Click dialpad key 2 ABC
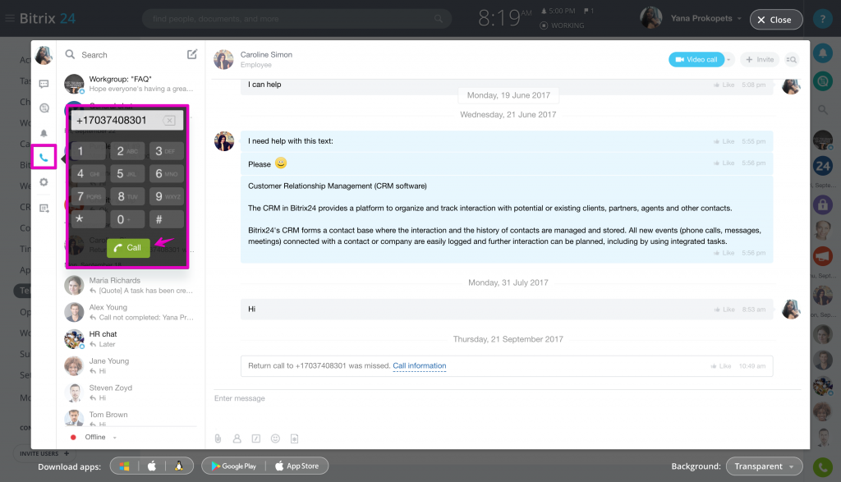The width and height of the screenshot is (841, 482). click(127, 151)
